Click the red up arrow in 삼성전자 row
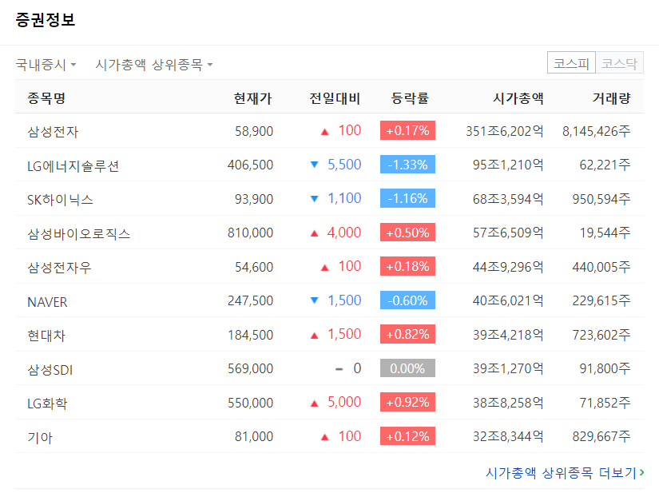 click(x=324, y=132)
